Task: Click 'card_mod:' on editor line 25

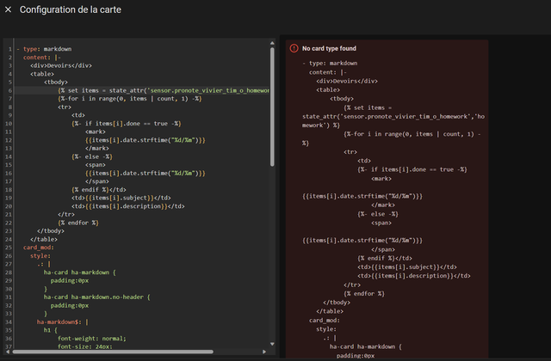Action: (x=39, y=248)
